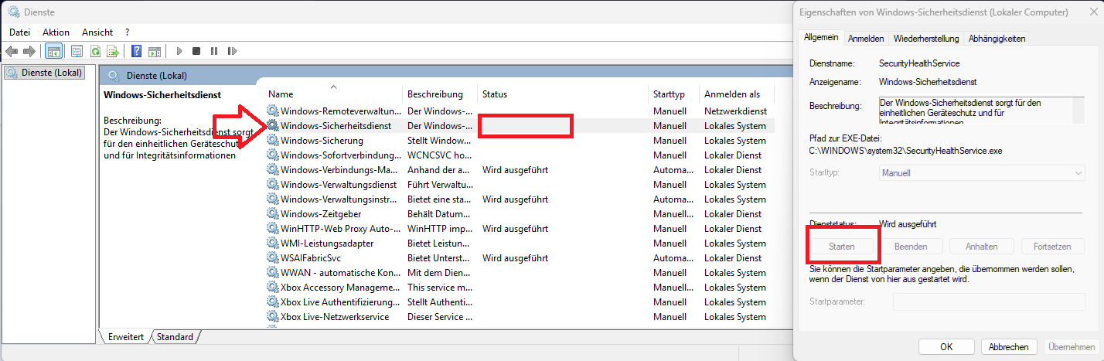
Task: Toggle the show/hide action pane icon
Action: [155, 51]
